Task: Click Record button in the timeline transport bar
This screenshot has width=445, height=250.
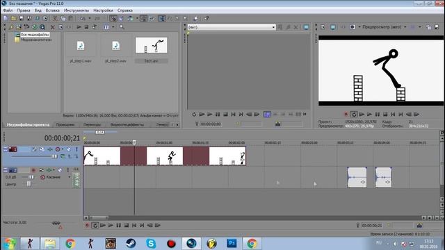Action: click(x=87, y=225)
